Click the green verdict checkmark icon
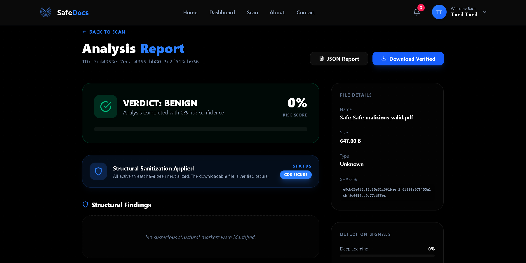Viewport: 526px width, 263px height. [x=106, y=107]
